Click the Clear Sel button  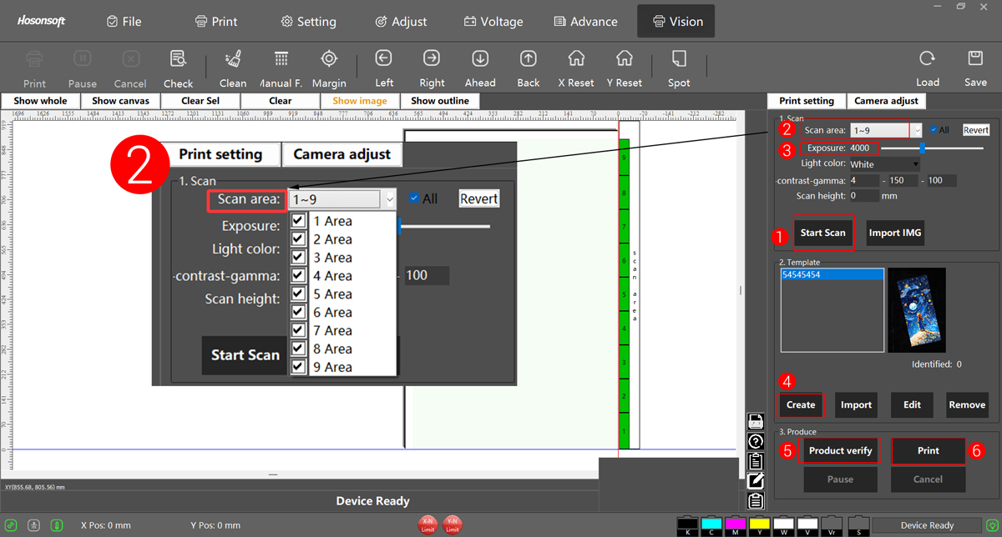200,101
